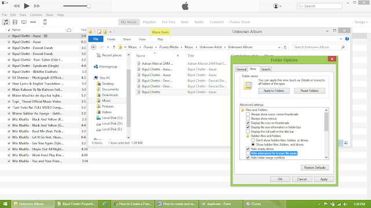The image size is (371, 208).
Task: Uncheck the Ed Sheeran - Photograph song
Action: (9, 78)
